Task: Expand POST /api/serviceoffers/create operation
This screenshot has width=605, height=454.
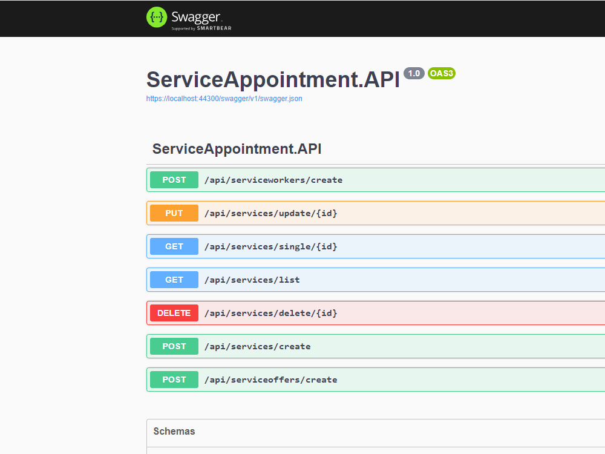Action: (x=376, y=380)
